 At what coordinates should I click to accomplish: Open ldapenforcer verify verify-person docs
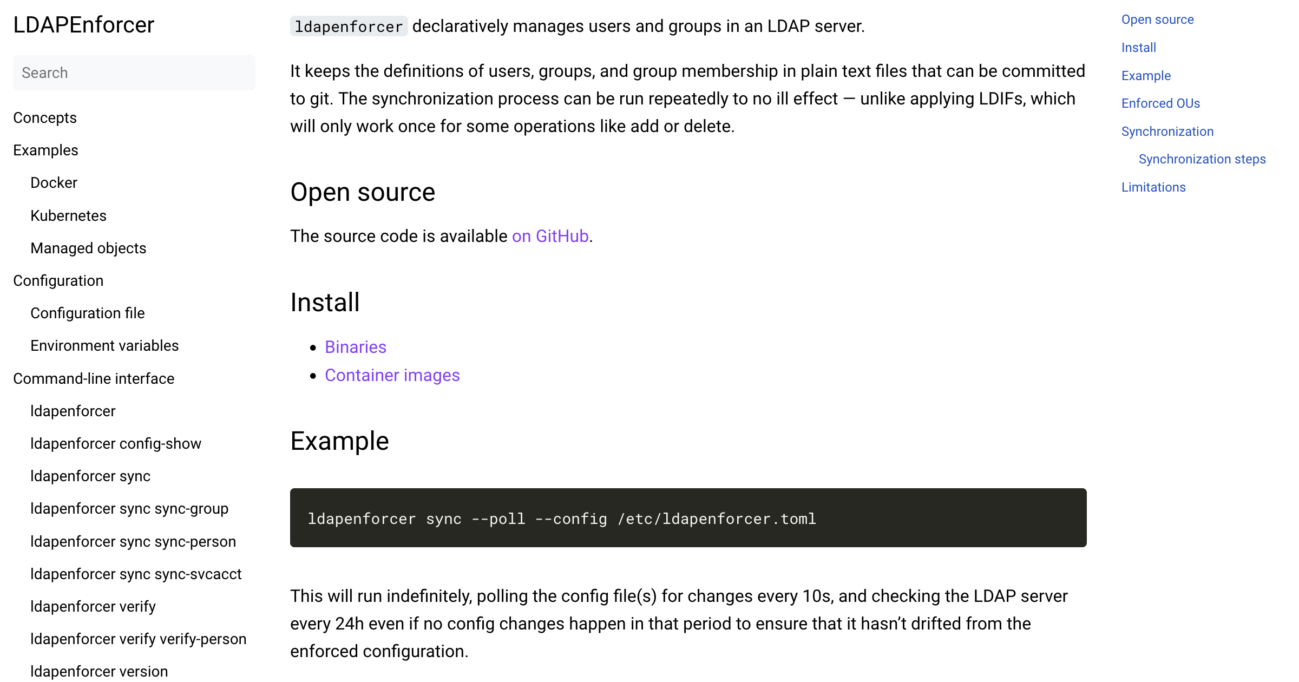pos(138,639)
